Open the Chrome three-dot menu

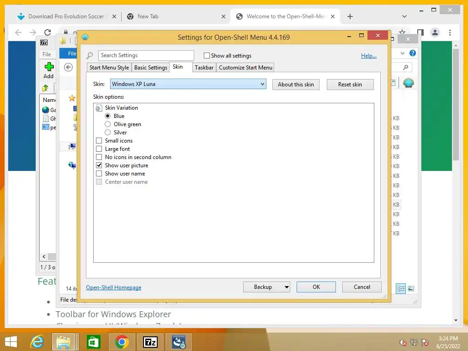450,32
